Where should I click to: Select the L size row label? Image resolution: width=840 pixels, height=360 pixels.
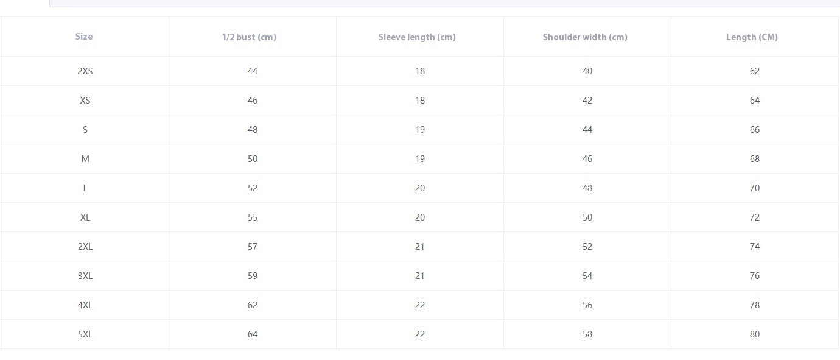pos(85,188)
